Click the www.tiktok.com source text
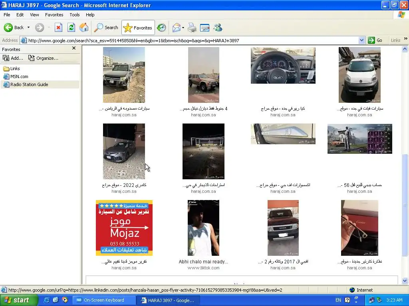The height and width of the screenshot is (306, 409). (x=203, y=268)
